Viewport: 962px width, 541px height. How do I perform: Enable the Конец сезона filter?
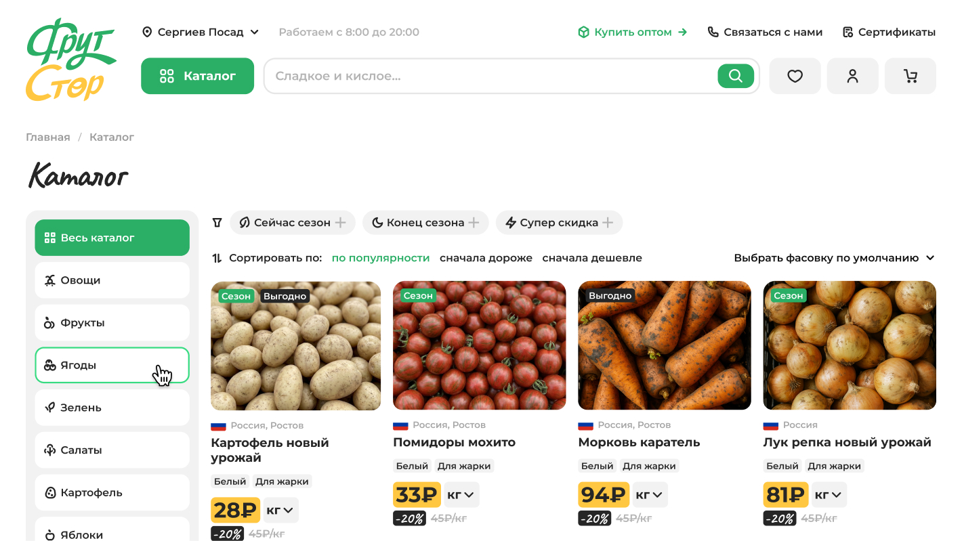(x=425, y=223)
